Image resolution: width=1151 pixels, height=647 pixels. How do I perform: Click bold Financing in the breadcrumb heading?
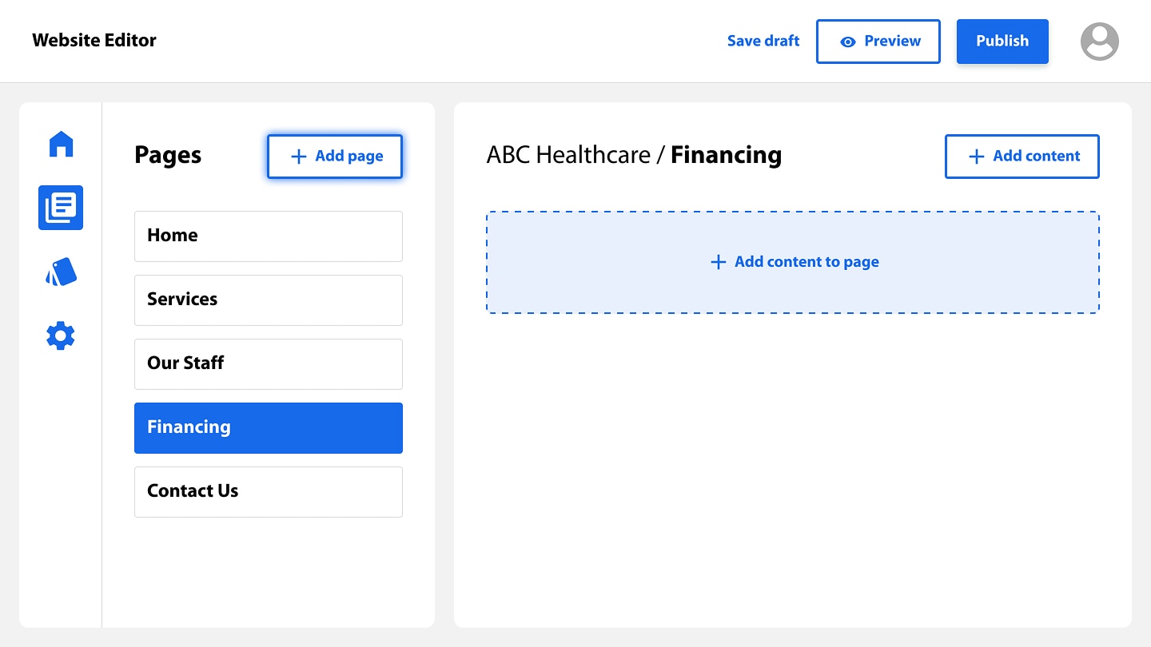coord(726,155)
